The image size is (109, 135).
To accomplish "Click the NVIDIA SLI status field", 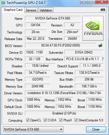I will pos(64,113).
